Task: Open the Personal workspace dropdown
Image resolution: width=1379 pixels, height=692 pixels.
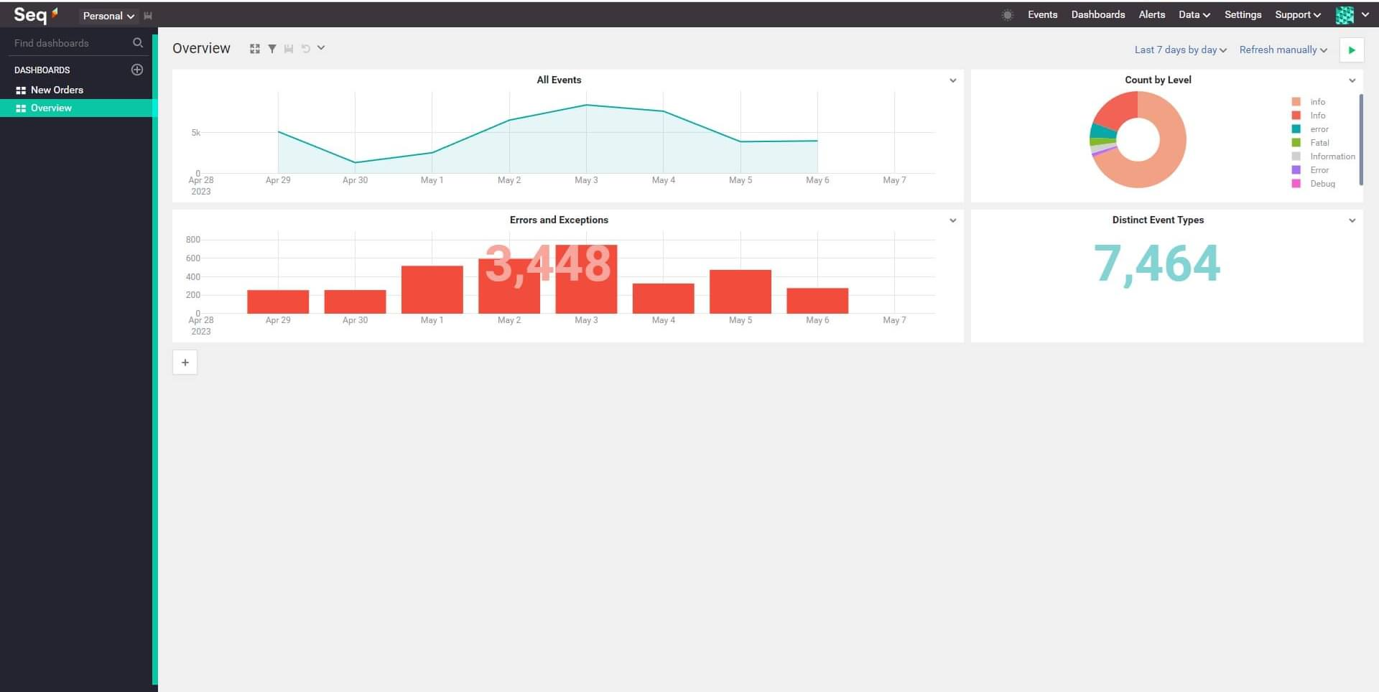Action: point(108,16)
